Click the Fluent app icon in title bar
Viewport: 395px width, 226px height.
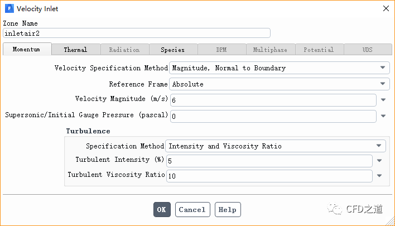click(x=9, y=9)
